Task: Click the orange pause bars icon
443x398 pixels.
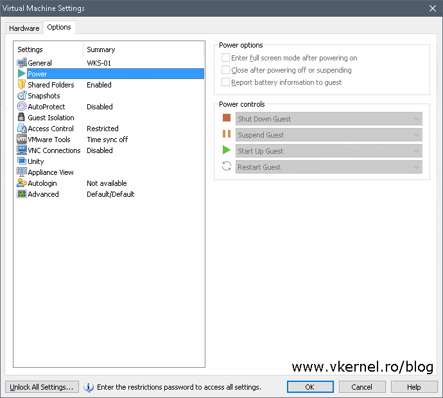Action: coord(227,134)
